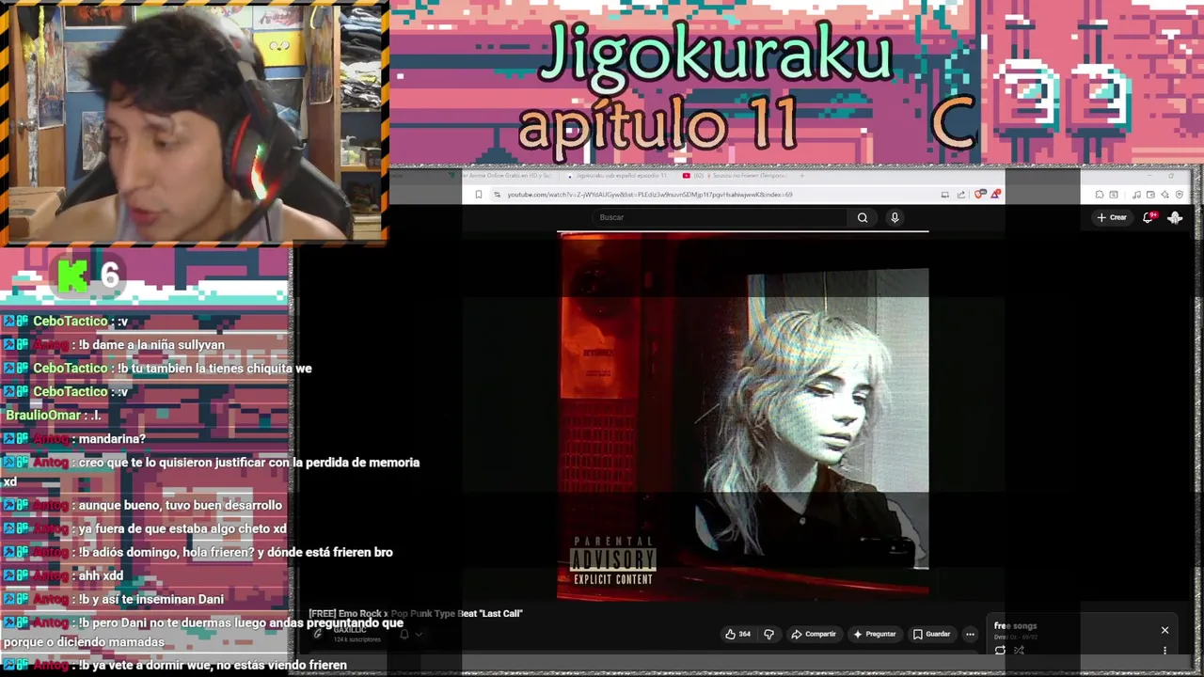Click the Guardar button under the video
Viewport: 1204px width, 677px height.
pyautogui.click(x=932, y=634)
